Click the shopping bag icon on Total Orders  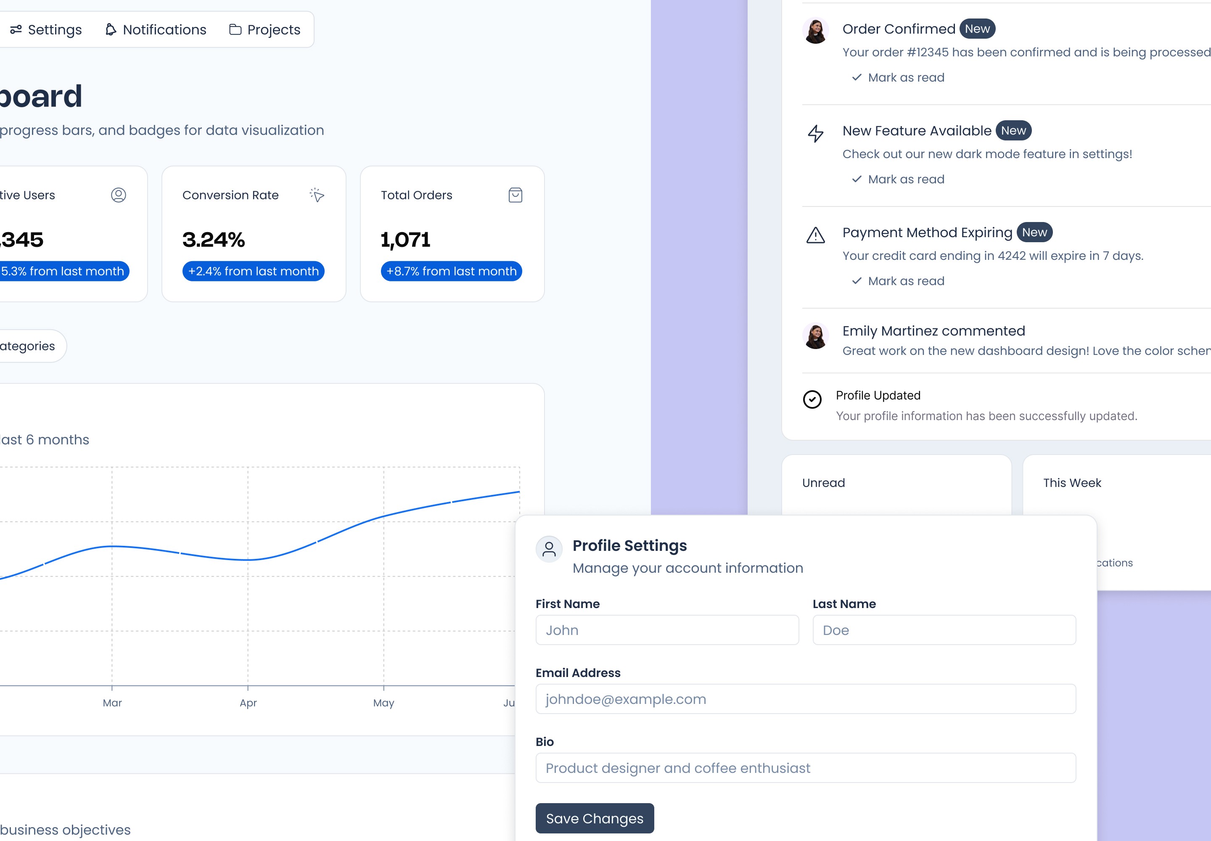pyautogui.click(x=515, y=195)
